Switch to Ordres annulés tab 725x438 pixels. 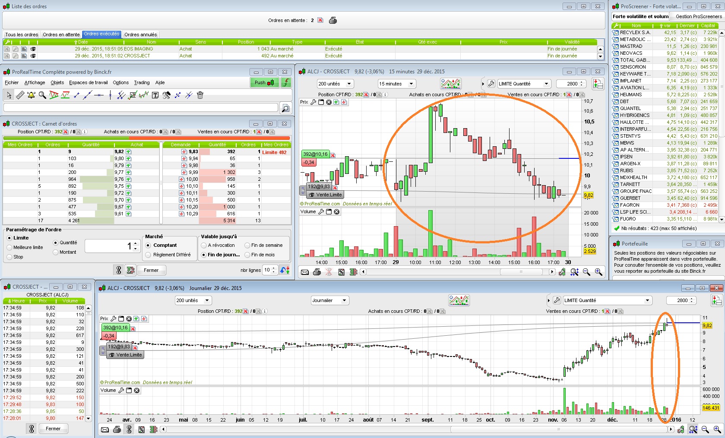(x=141, y=35)
